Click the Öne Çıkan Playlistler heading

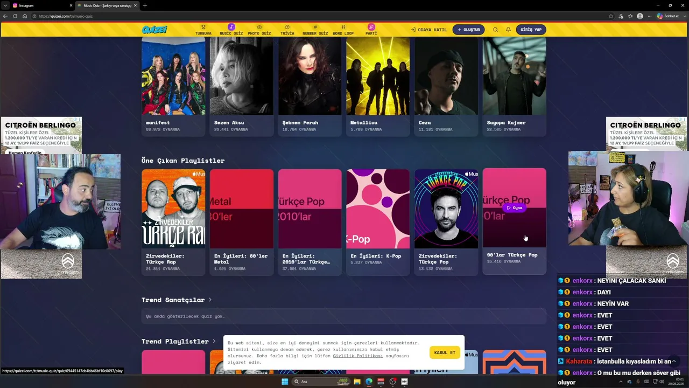click(x=183, y=161)
